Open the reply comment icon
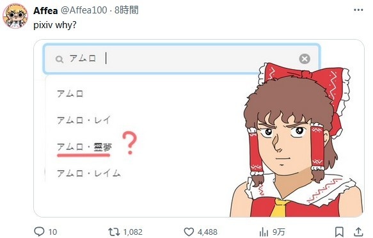 point(39,232)
